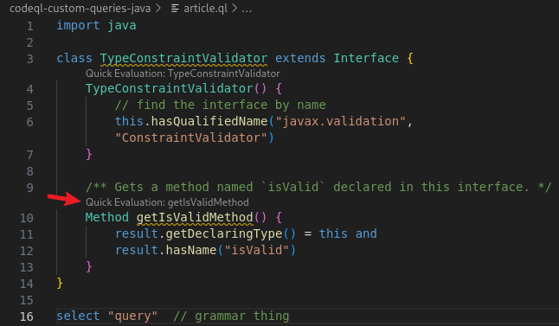The image size is (559, 326).
Task: Expand chevron after codeql-custom-queries-java breadcrumb
Action: click(x=158, y=8)
